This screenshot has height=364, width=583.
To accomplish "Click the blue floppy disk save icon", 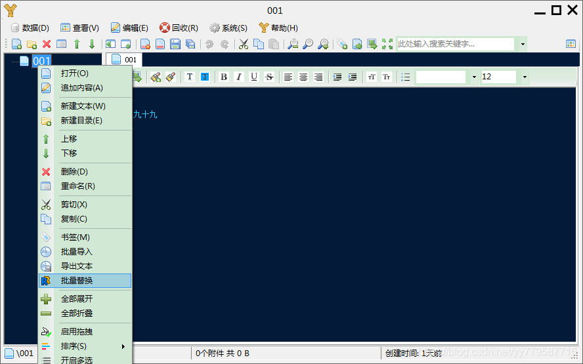I will [x=175, y=44].
